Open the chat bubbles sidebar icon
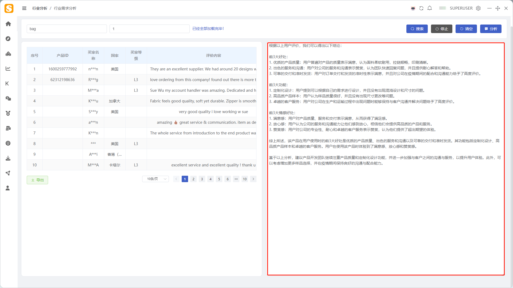Screen dimensions: 513x288 (8, 98)
